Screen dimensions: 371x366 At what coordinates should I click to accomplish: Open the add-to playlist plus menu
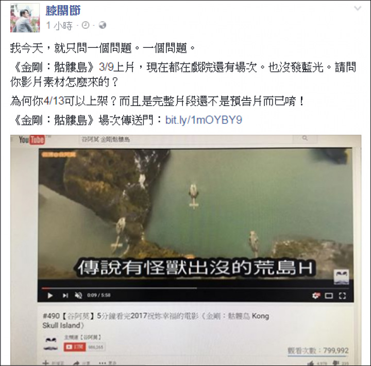[53, 363]
